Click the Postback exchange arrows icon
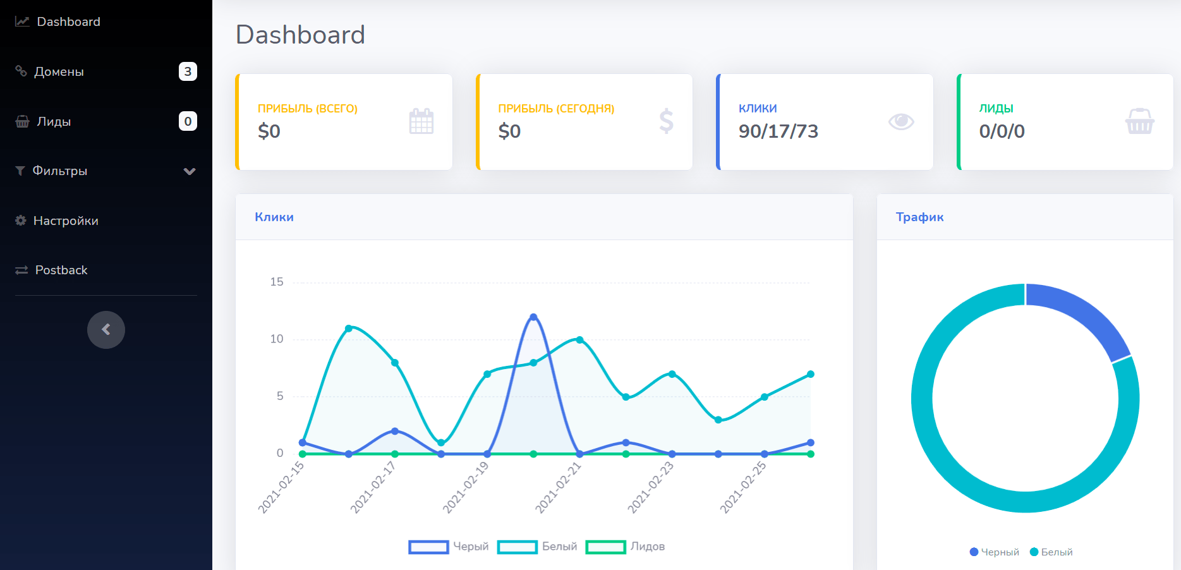This screenshot has width=1181, height=570. pos(21,270)
